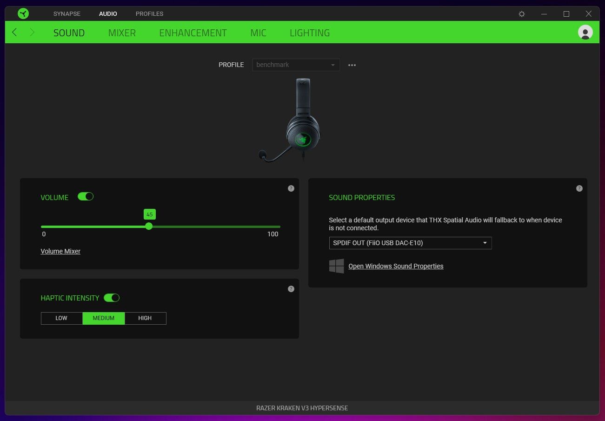
Task: Set haptic intensity to High
Action: [x=145, y=318]
